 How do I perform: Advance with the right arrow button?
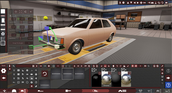(168, 78)
